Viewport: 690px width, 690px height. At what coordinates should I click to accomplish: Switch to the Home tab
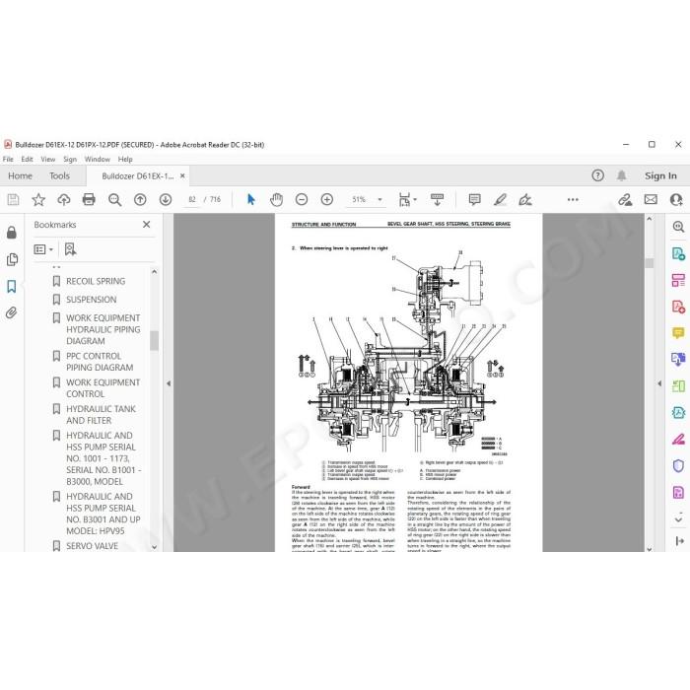click(21, 176)
